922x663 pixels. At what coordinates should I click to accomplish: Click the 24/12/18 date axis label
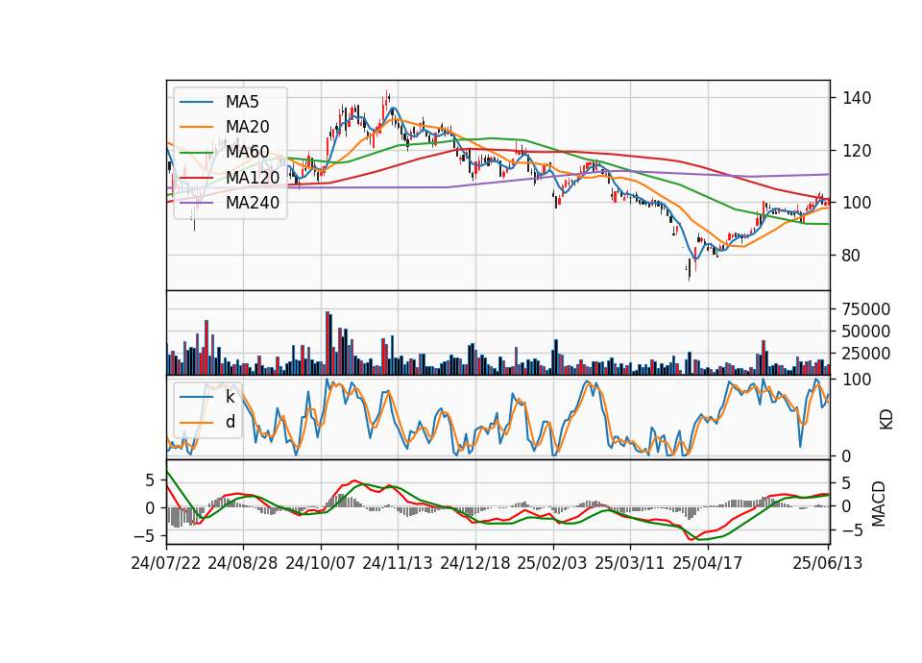coord(475,563)
